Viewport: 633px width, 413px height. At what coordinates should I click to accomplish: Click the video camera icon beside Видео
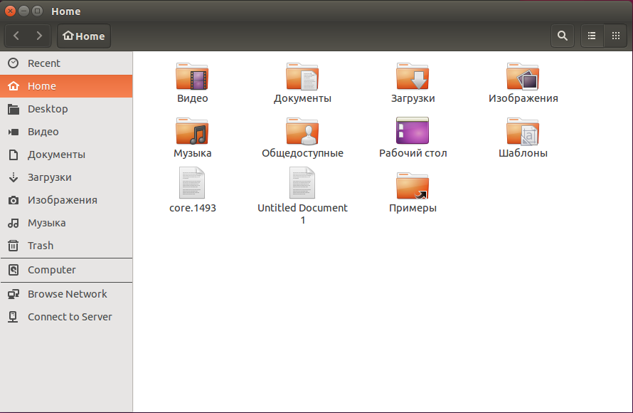click(14, 132)
